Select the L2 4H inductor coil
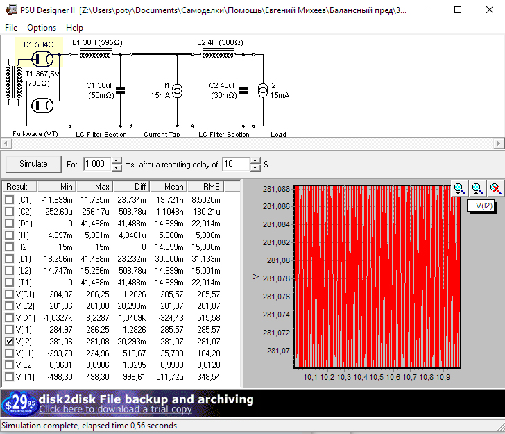505x434 pixels. (218, 53)
